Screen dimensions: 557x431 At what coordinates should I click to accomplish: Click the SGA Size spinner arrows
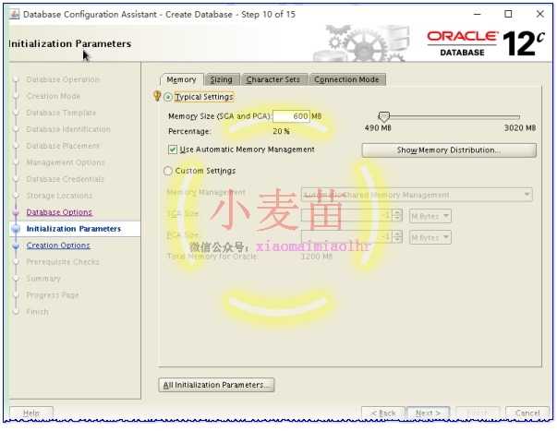[397, 215]
